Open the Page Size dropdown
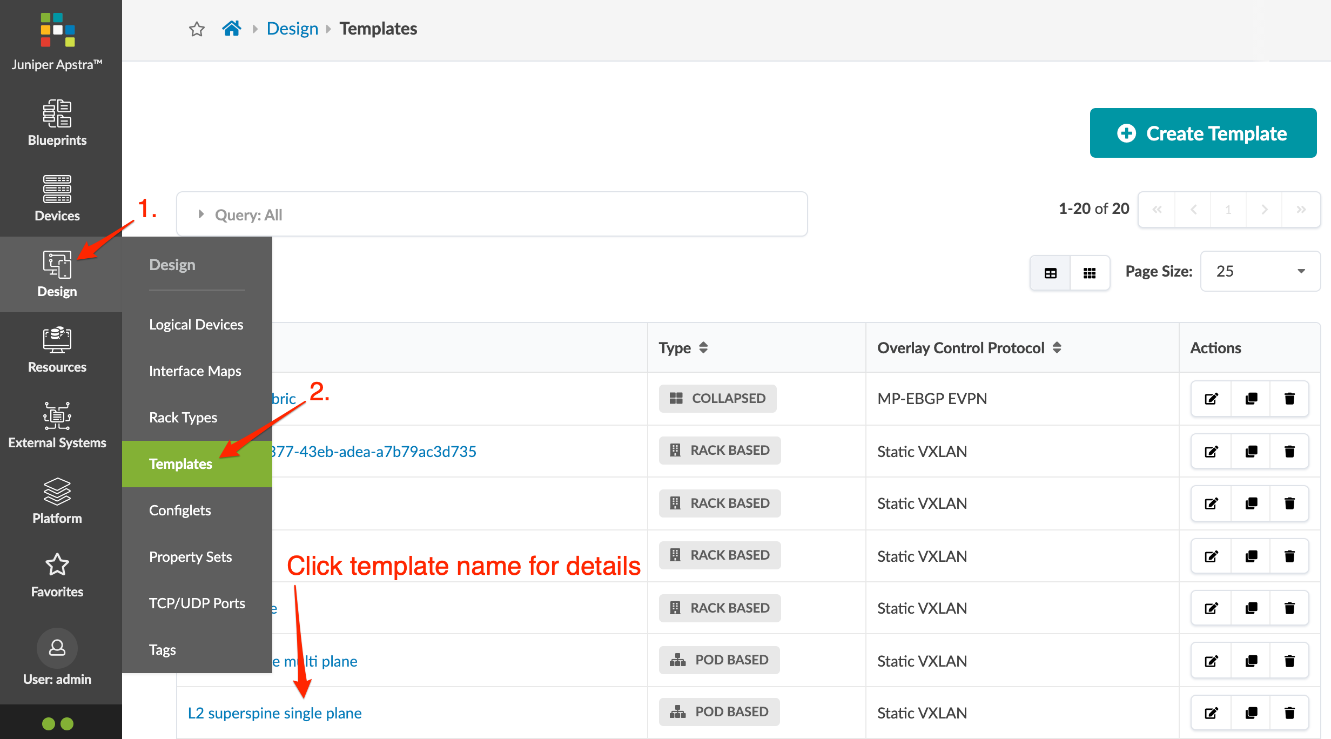The image size is (1331, 739). (1260, 271)
